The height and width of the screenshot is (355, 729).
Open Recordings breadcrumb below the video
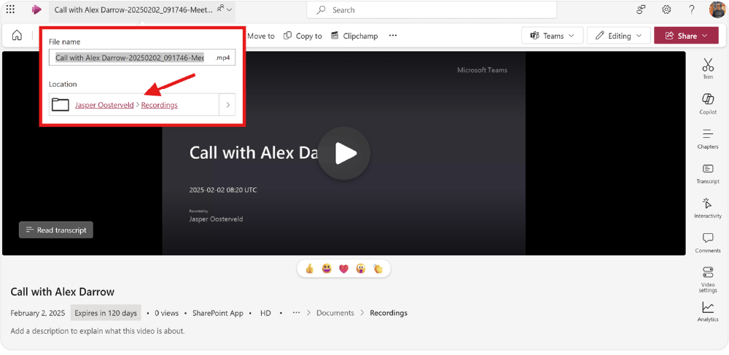click(389, 313)
